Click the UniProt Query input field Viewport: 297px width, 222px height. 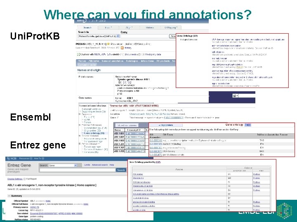tap(145, 36)
